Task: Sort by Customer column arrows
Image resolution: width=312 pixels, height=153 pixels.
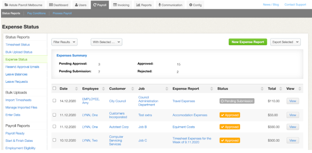Action: 132,89
